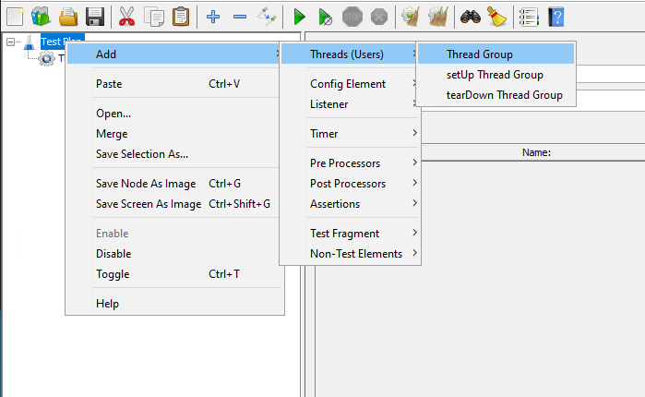
Task: Click Save Node As Image
Action: pos(148,184)
